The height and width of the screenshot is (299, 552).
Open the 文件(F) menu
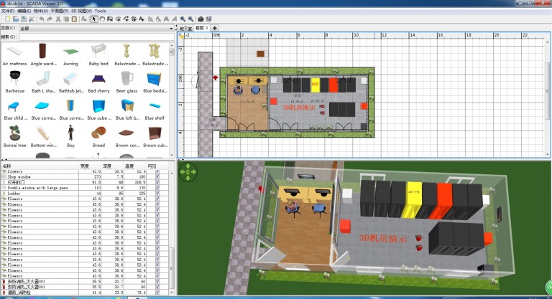click(7, 11)
